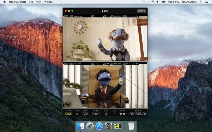The width and height of the screenshot is (212, 132).
Task: Click 100.00% in the top view overlay
Action: point(117,16)
